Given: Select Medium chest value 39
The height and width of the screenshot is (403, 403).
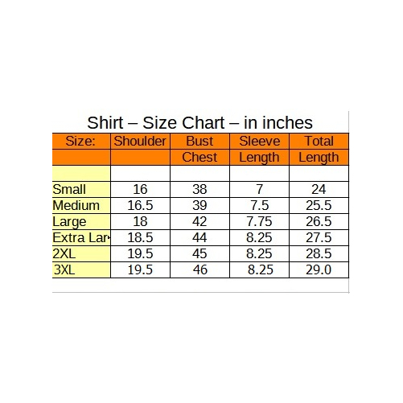Looking at the screenshot, I should click(x=199, y=206).
